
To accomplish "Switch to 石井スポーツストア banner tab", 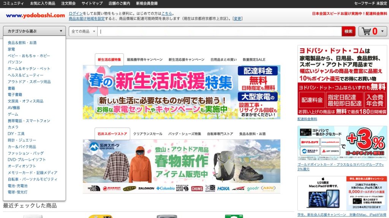I will point(112,134).
